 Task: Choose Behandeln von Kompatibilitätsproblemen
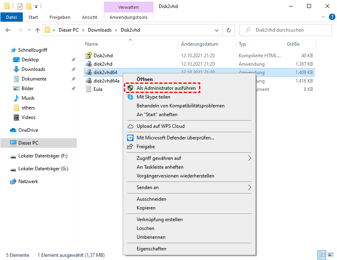189,106
